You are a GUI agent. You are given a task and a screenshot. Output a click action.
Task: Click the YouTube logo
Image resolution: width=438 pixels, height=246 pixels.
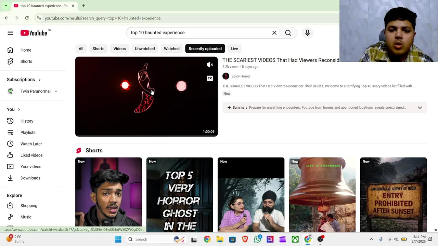pyautogui.click(x=34, y=33)
